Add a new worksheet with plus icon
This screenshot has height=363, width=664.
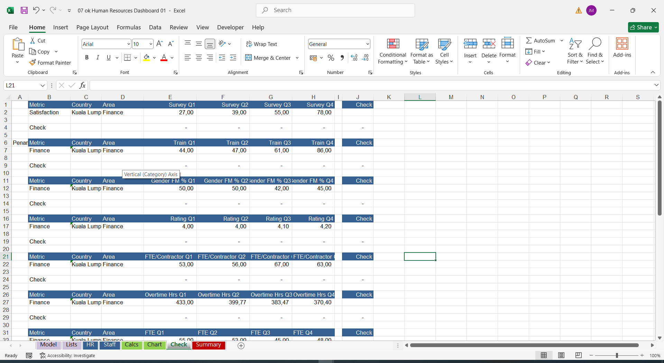tap(241, 345)
